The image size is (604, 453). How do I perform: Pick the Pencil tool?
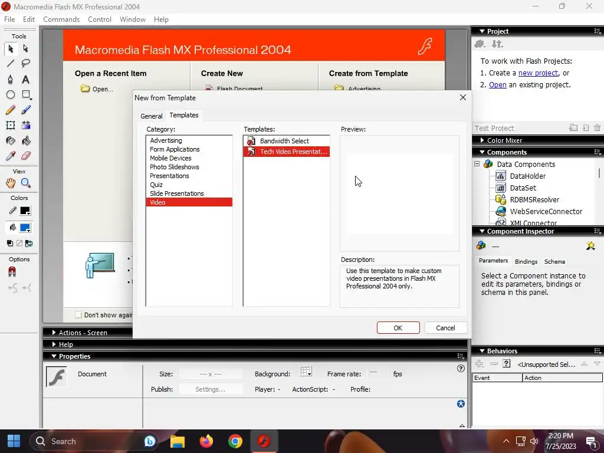11,110
